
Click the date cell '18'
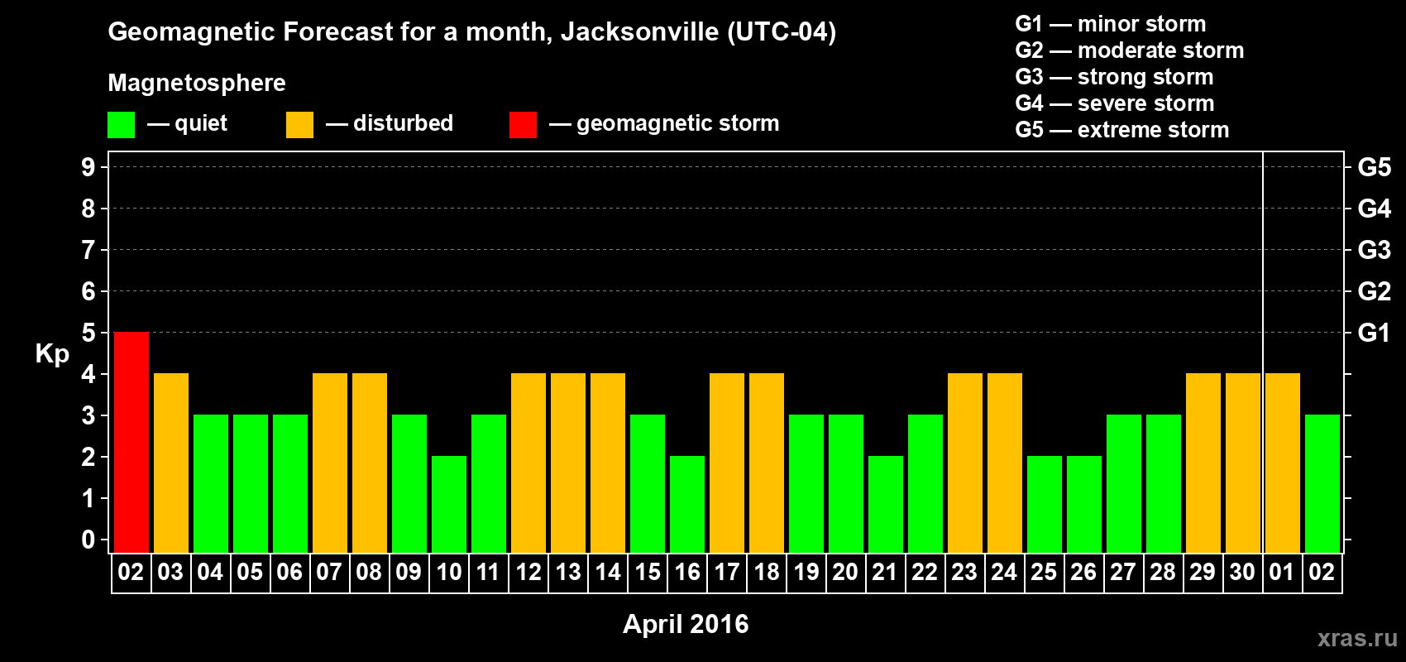coord(767,573)
